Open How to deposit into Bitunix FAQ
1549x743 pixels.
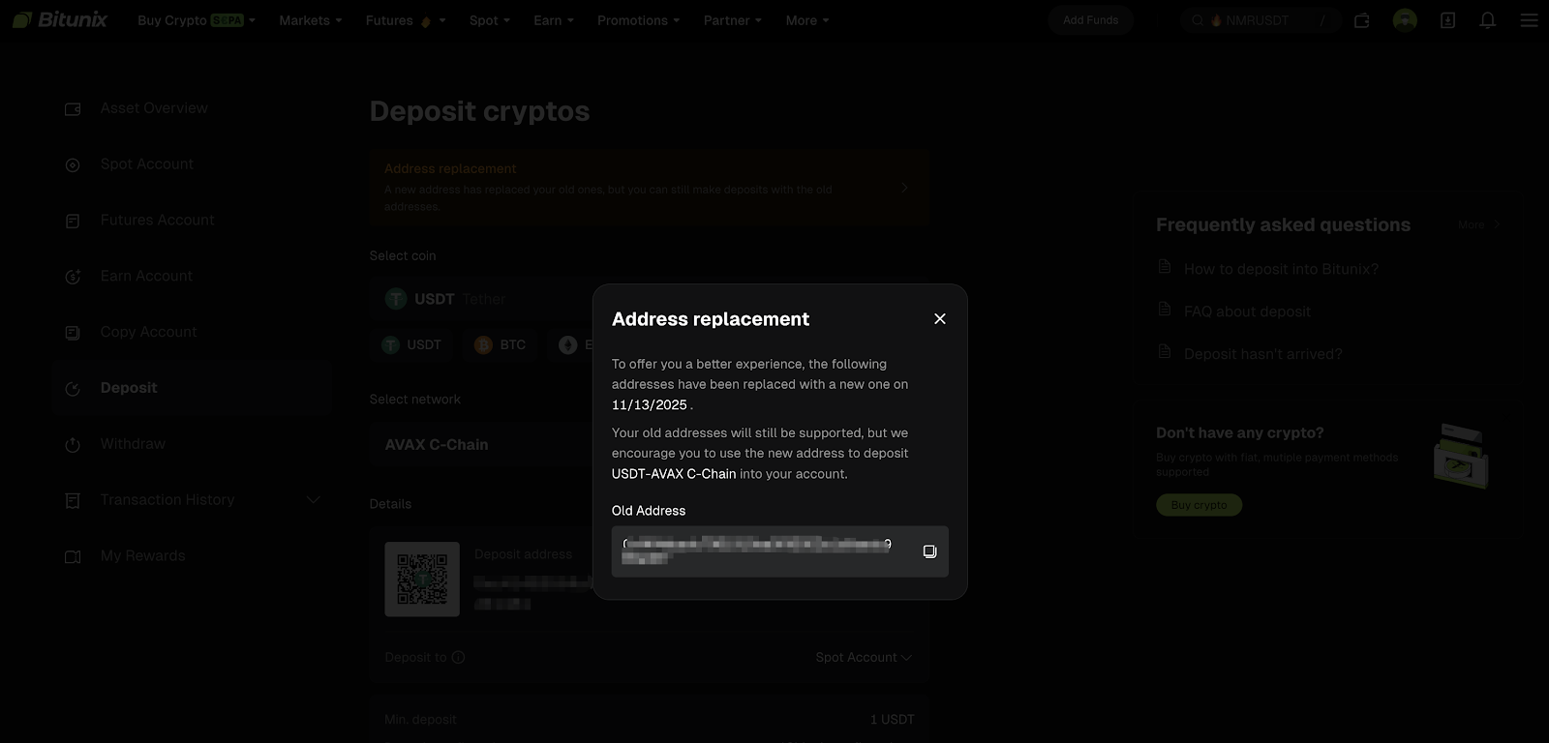pyautogui.click(x=1281, y=269)
